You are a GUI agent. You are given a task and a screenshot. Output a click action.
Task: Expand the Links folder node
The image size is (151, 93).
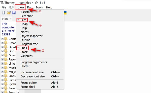pos(3,64)
